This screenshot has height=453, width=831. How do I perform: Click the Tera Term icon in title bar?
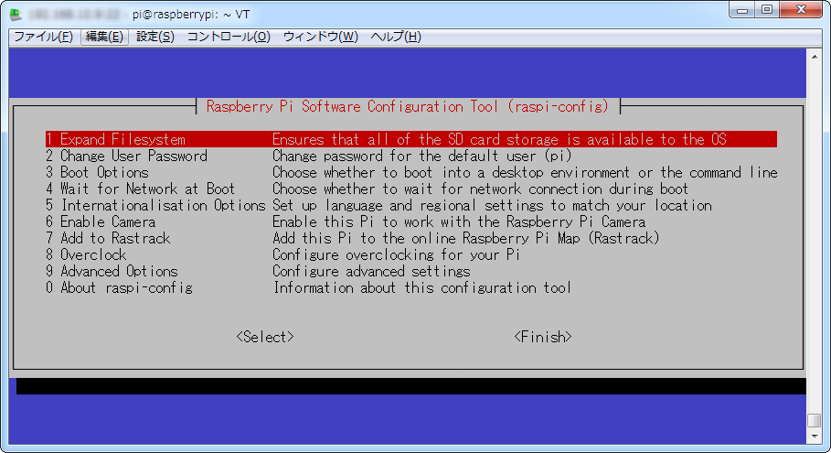[x=16, y=15]
